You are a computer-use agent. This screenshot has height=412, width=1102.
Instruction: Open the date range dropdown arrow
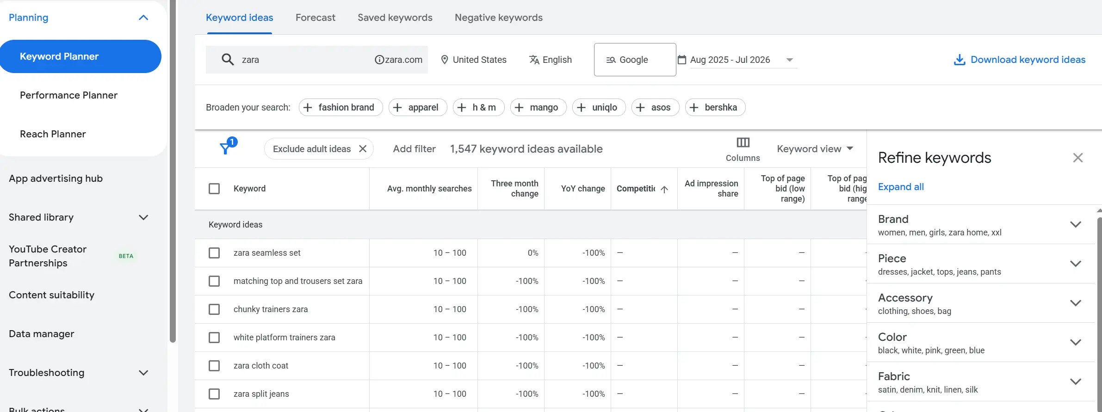tap(790, 60)
